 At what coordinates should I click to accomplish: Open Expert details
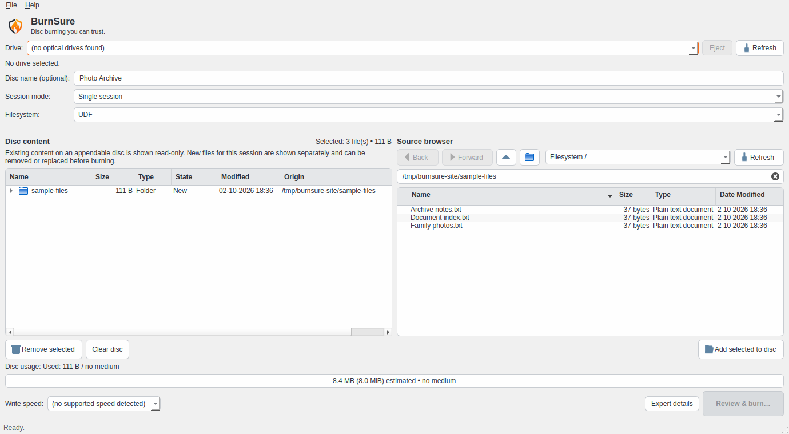point(672,404)
